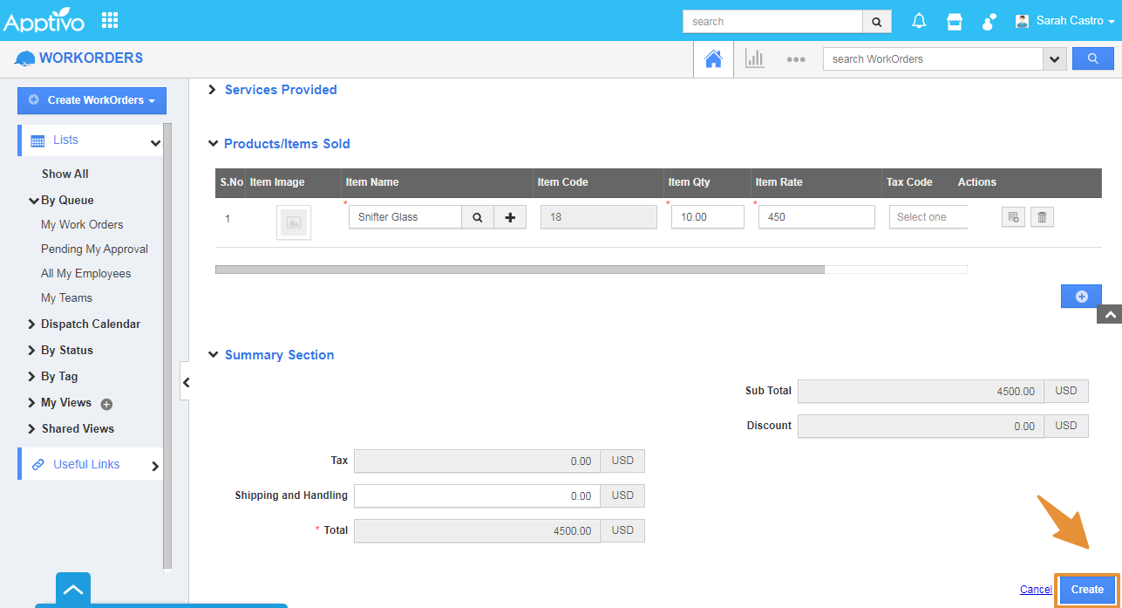This screenshot has width=1122, height=608.
Task: Expand the Services Provided section
Action: 213,90
